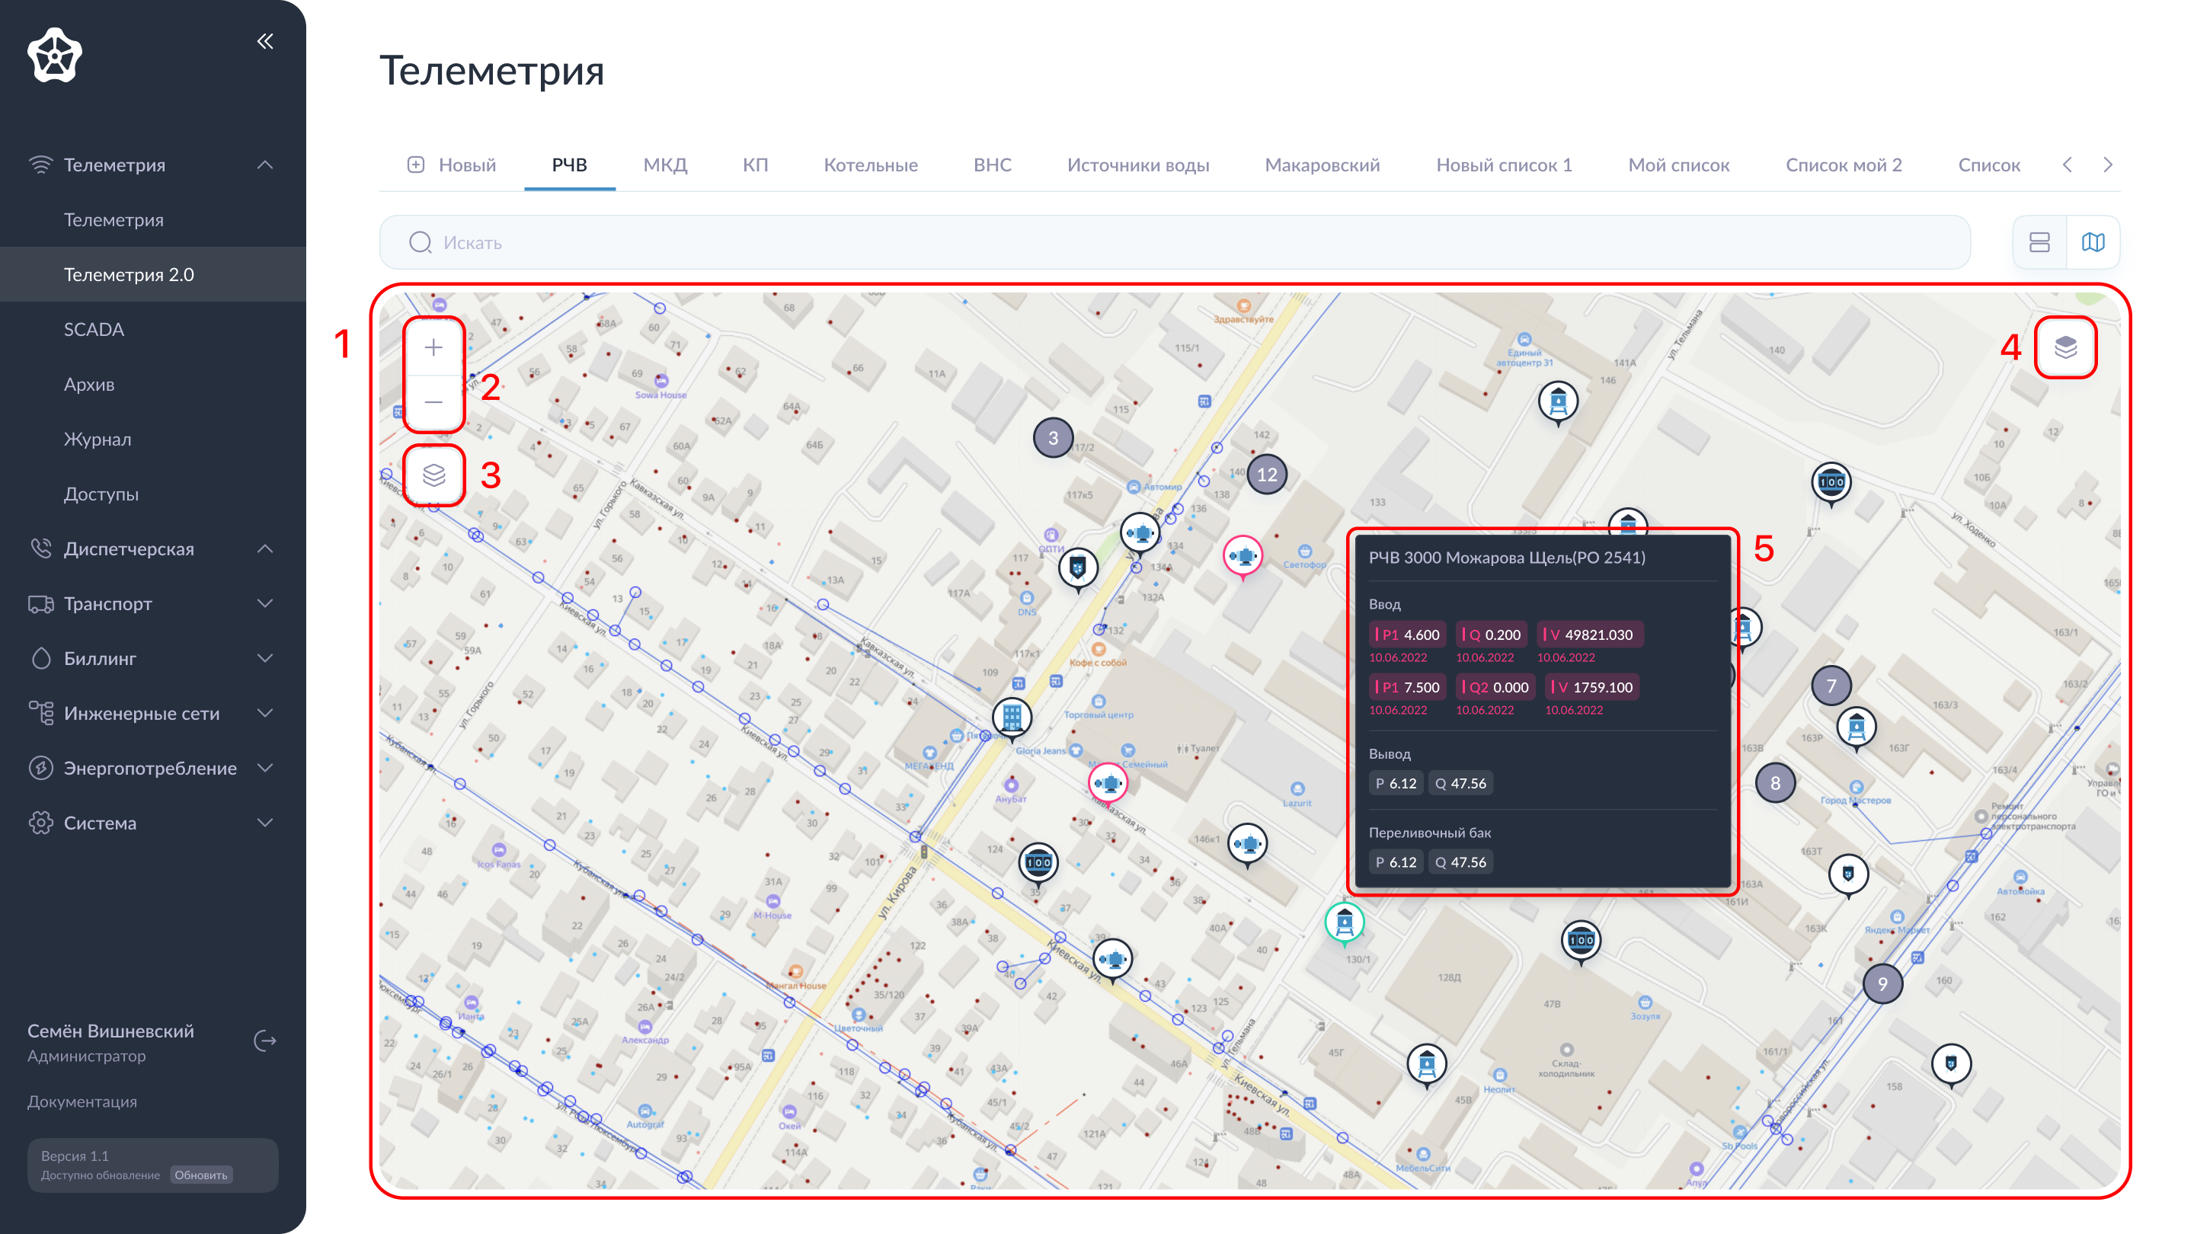Switch to the list view layout

pos(2039,243)
